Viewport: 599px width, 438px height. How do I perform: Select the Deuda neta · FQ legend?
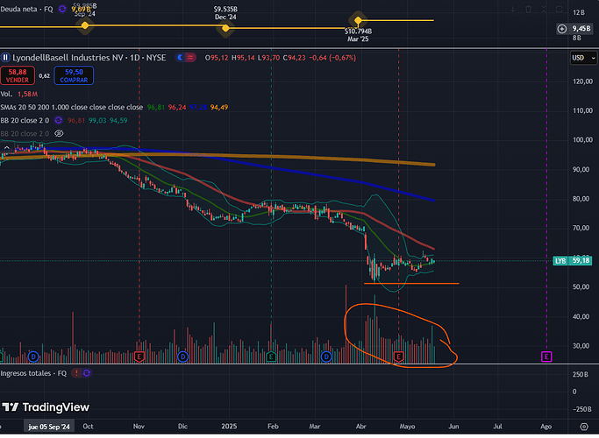coord(26,9)
